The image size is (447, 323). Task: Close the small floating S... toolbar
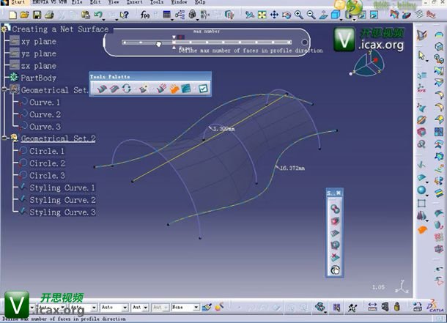point(339,193)
